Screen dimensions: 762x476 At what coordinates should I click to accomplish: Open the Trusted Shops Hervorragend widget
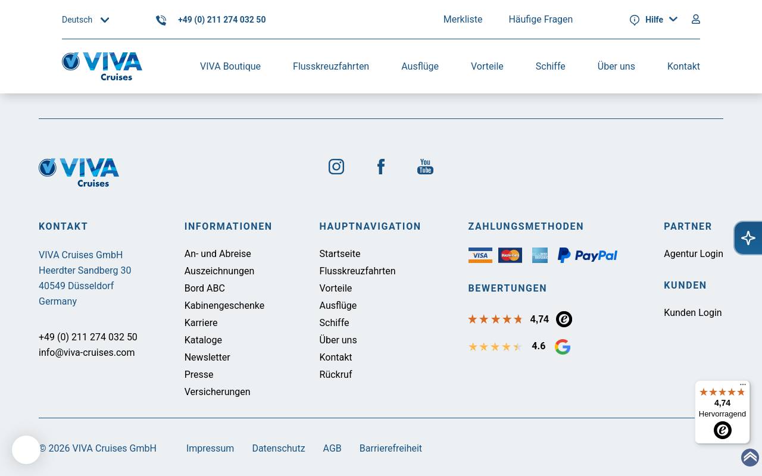point(722,412)
